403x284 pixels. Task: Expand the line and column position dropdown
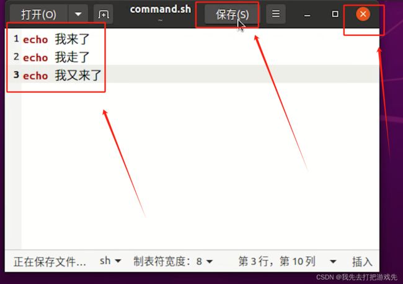333,262
